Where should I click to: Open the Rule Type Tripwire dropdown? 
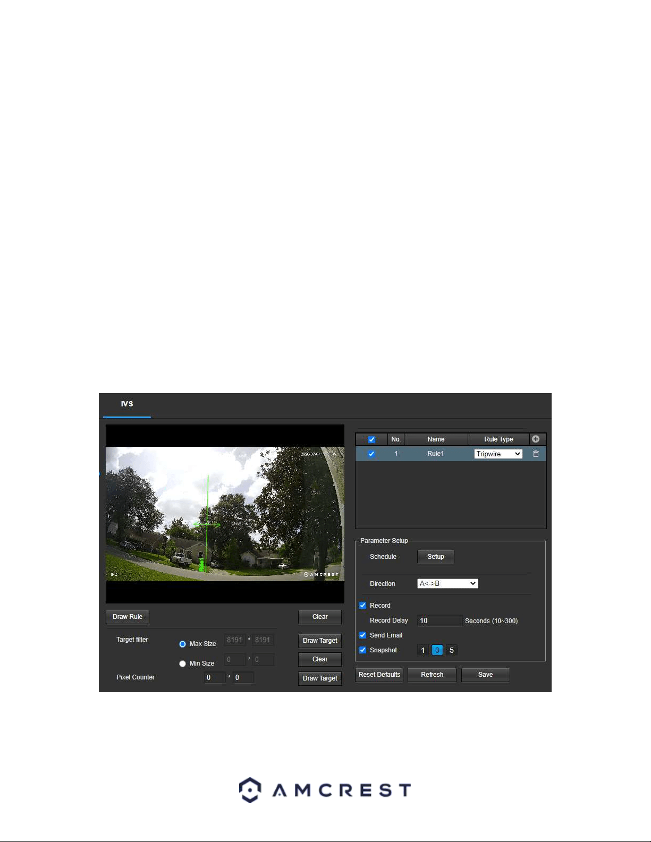pos(498,454)
